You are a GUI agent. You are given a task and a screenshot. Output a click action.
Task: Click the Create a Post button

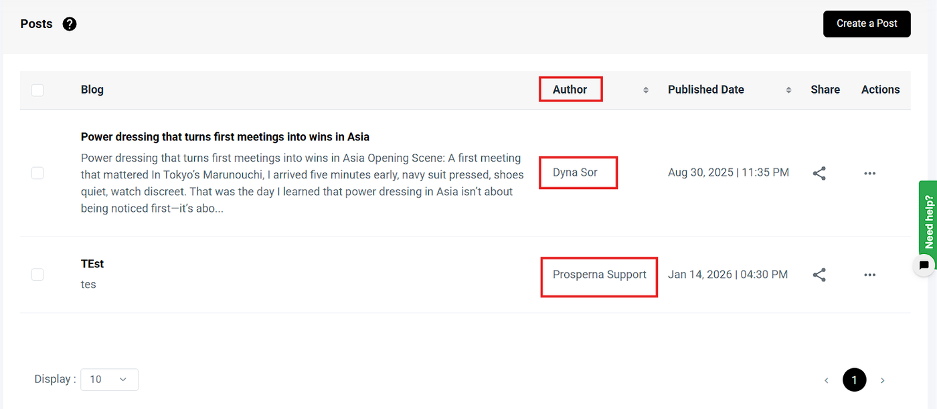tap(867, 23)
